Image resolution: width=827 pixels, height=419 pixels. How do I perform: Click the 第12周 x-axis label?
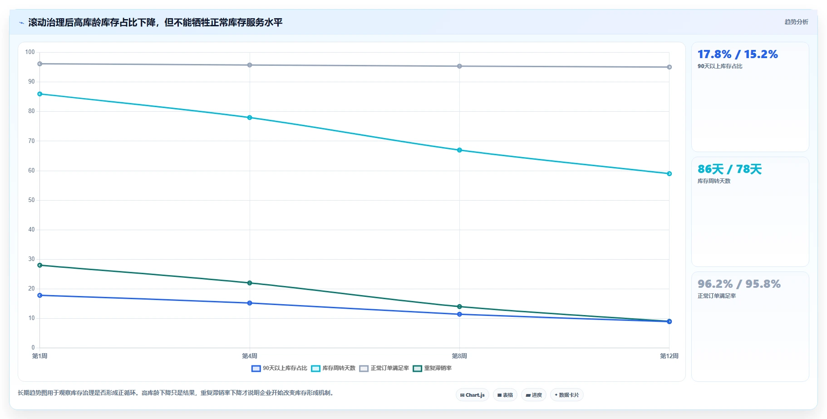pyautogui.click(x=669, y=356)
